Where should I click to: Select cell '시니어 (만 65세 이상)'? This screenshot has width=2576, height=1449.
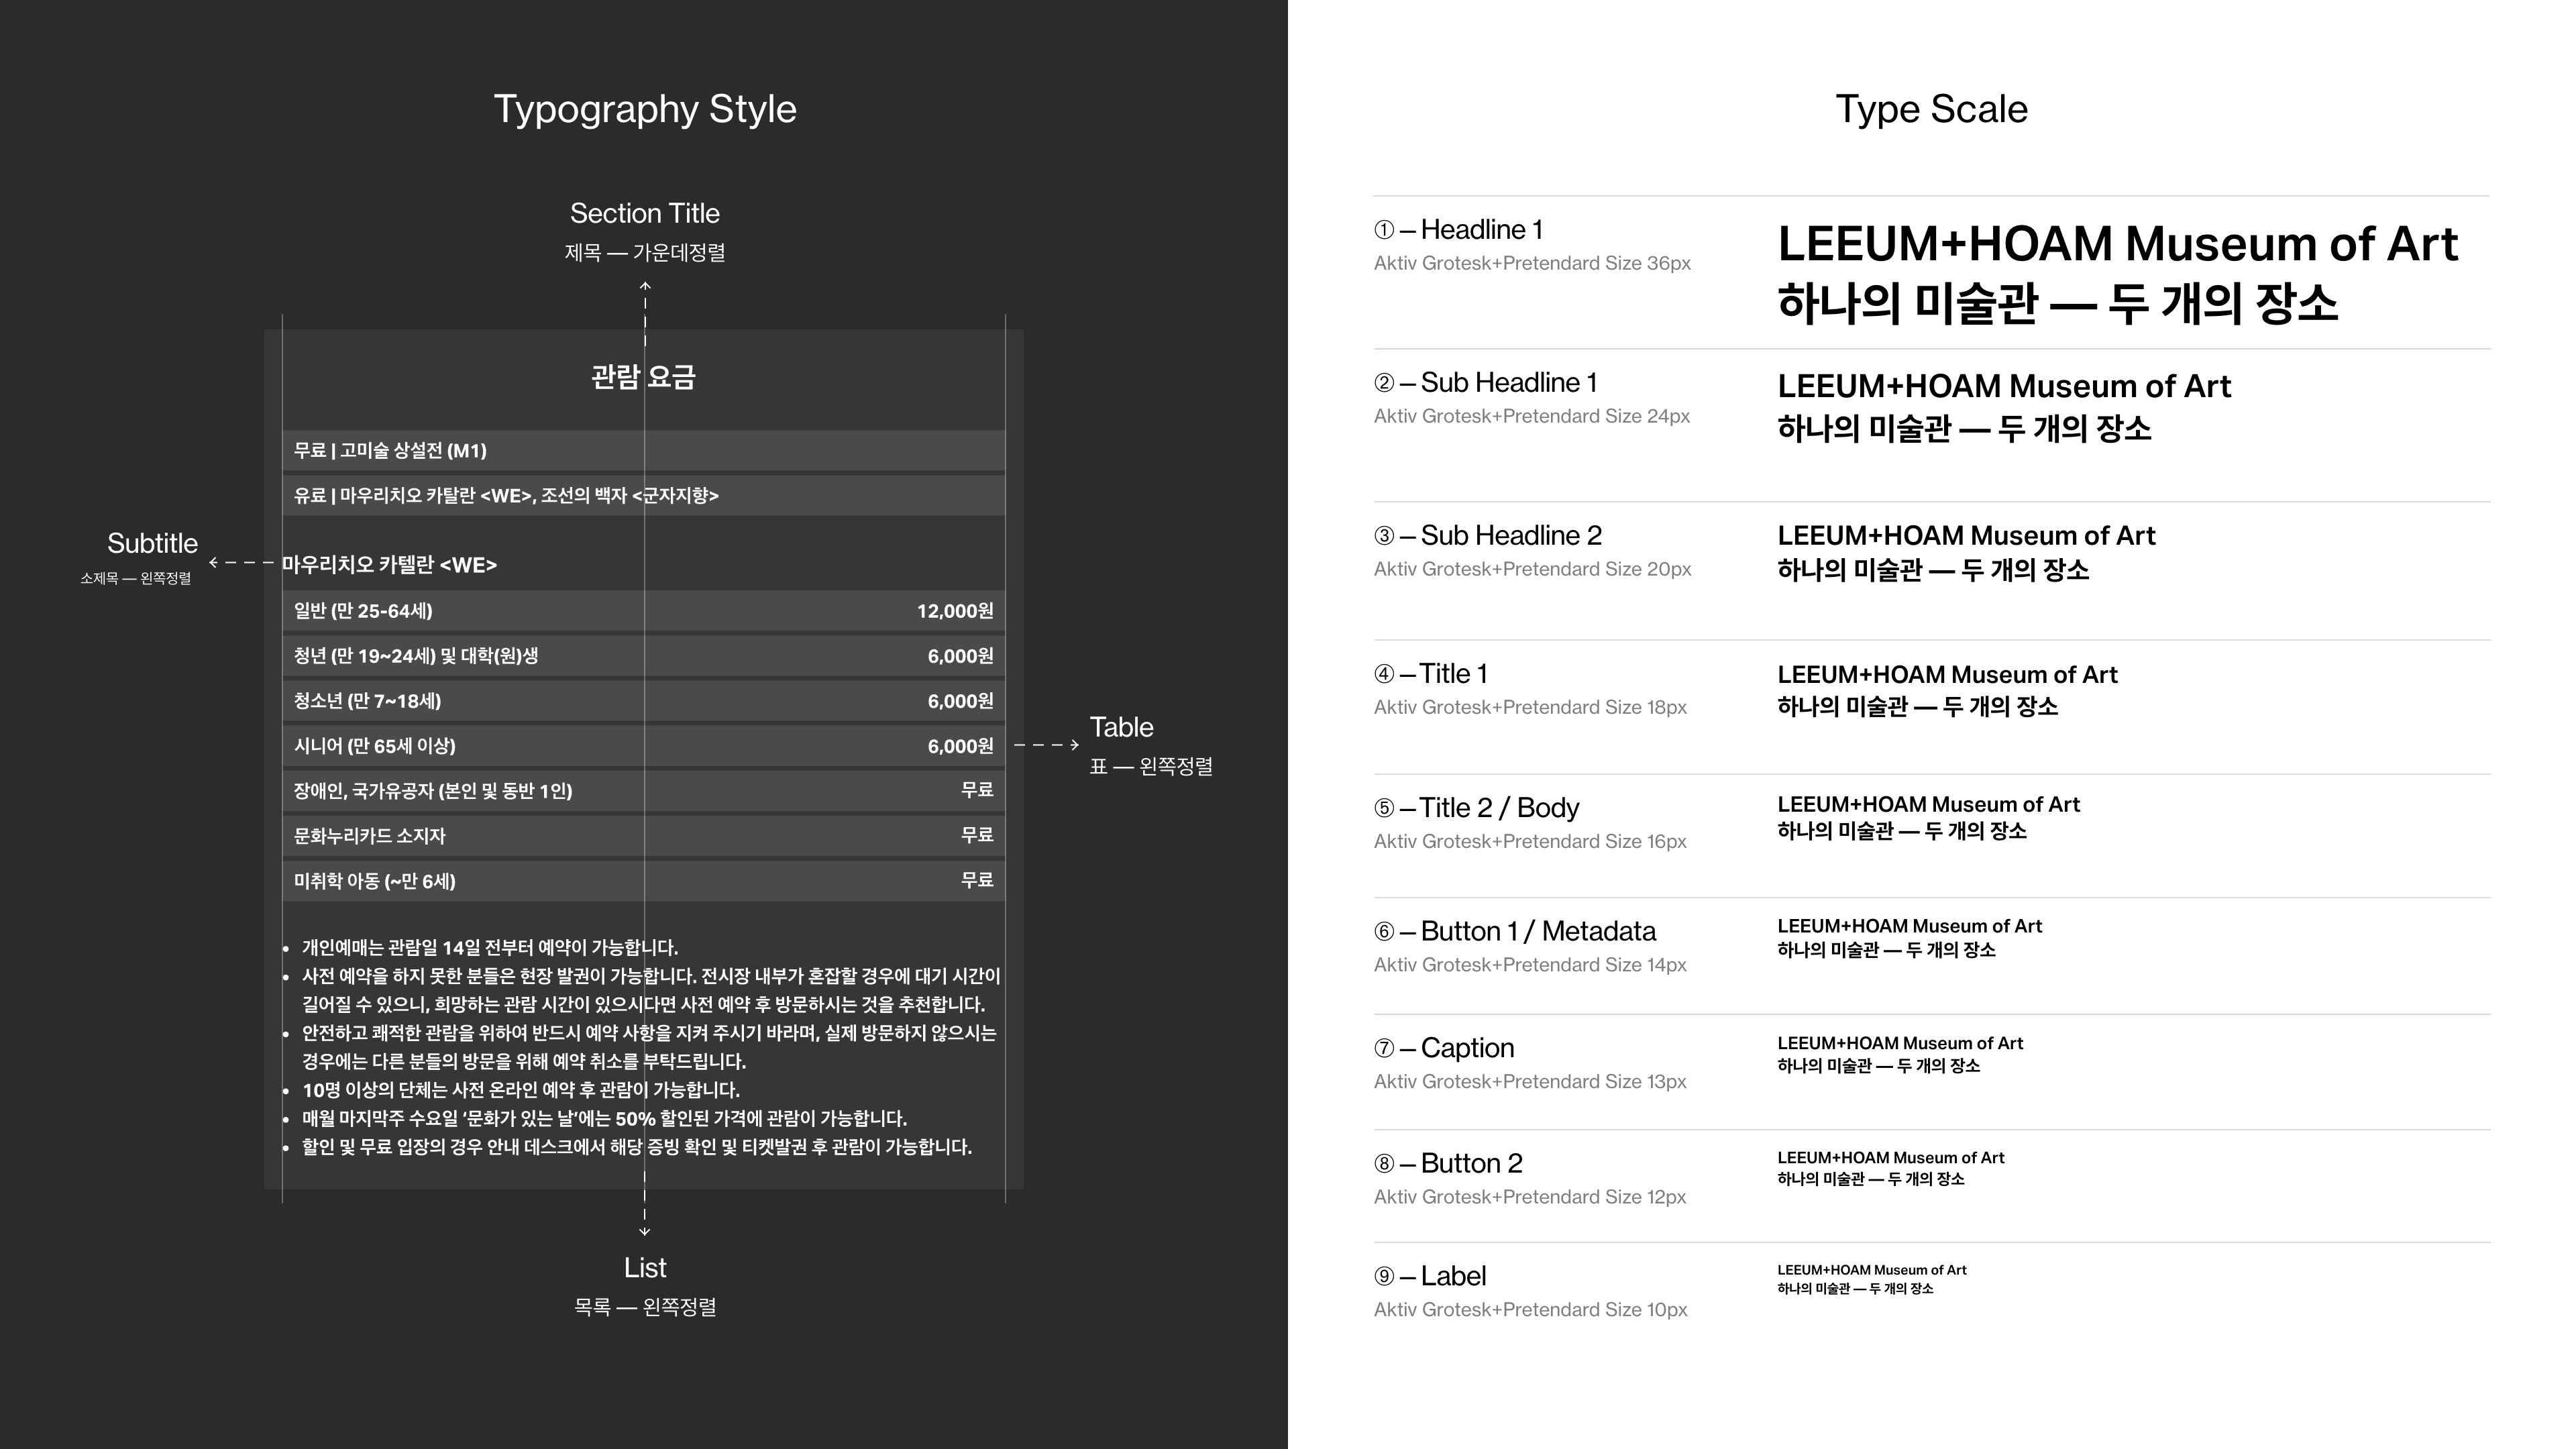click(374, 746)
